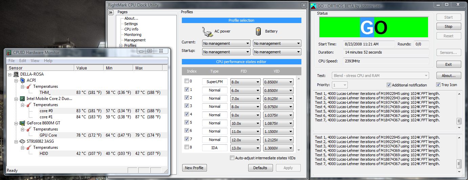Click the thermometer icon under the ST916082 3ASG drive
This screenshot has width=468, height=180.
click(x=29, y=147)
